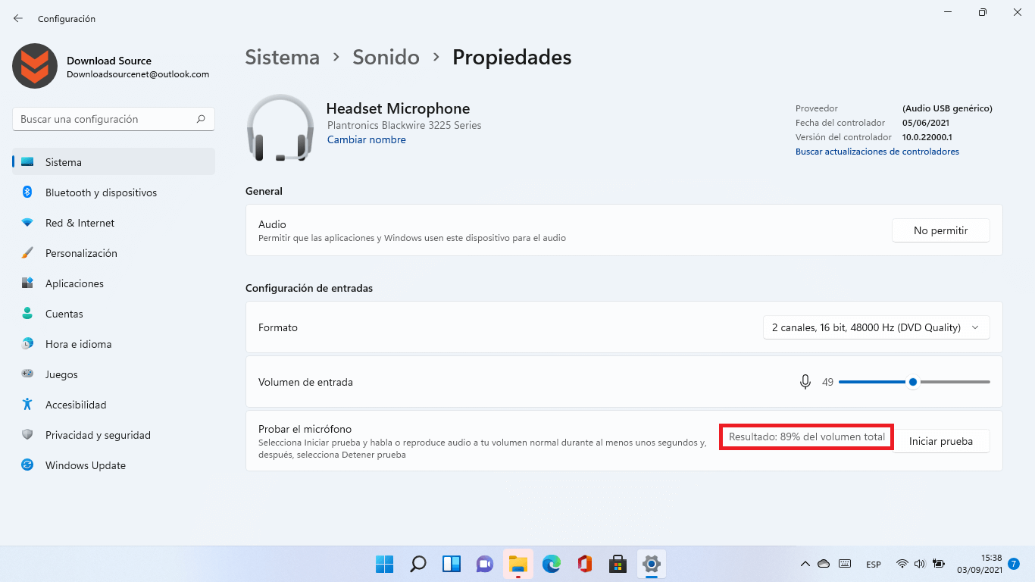The height and width of the screenshot is (582, 1035).
Task: Open Privacidad y seguridad settings
Action: point(114,435)
